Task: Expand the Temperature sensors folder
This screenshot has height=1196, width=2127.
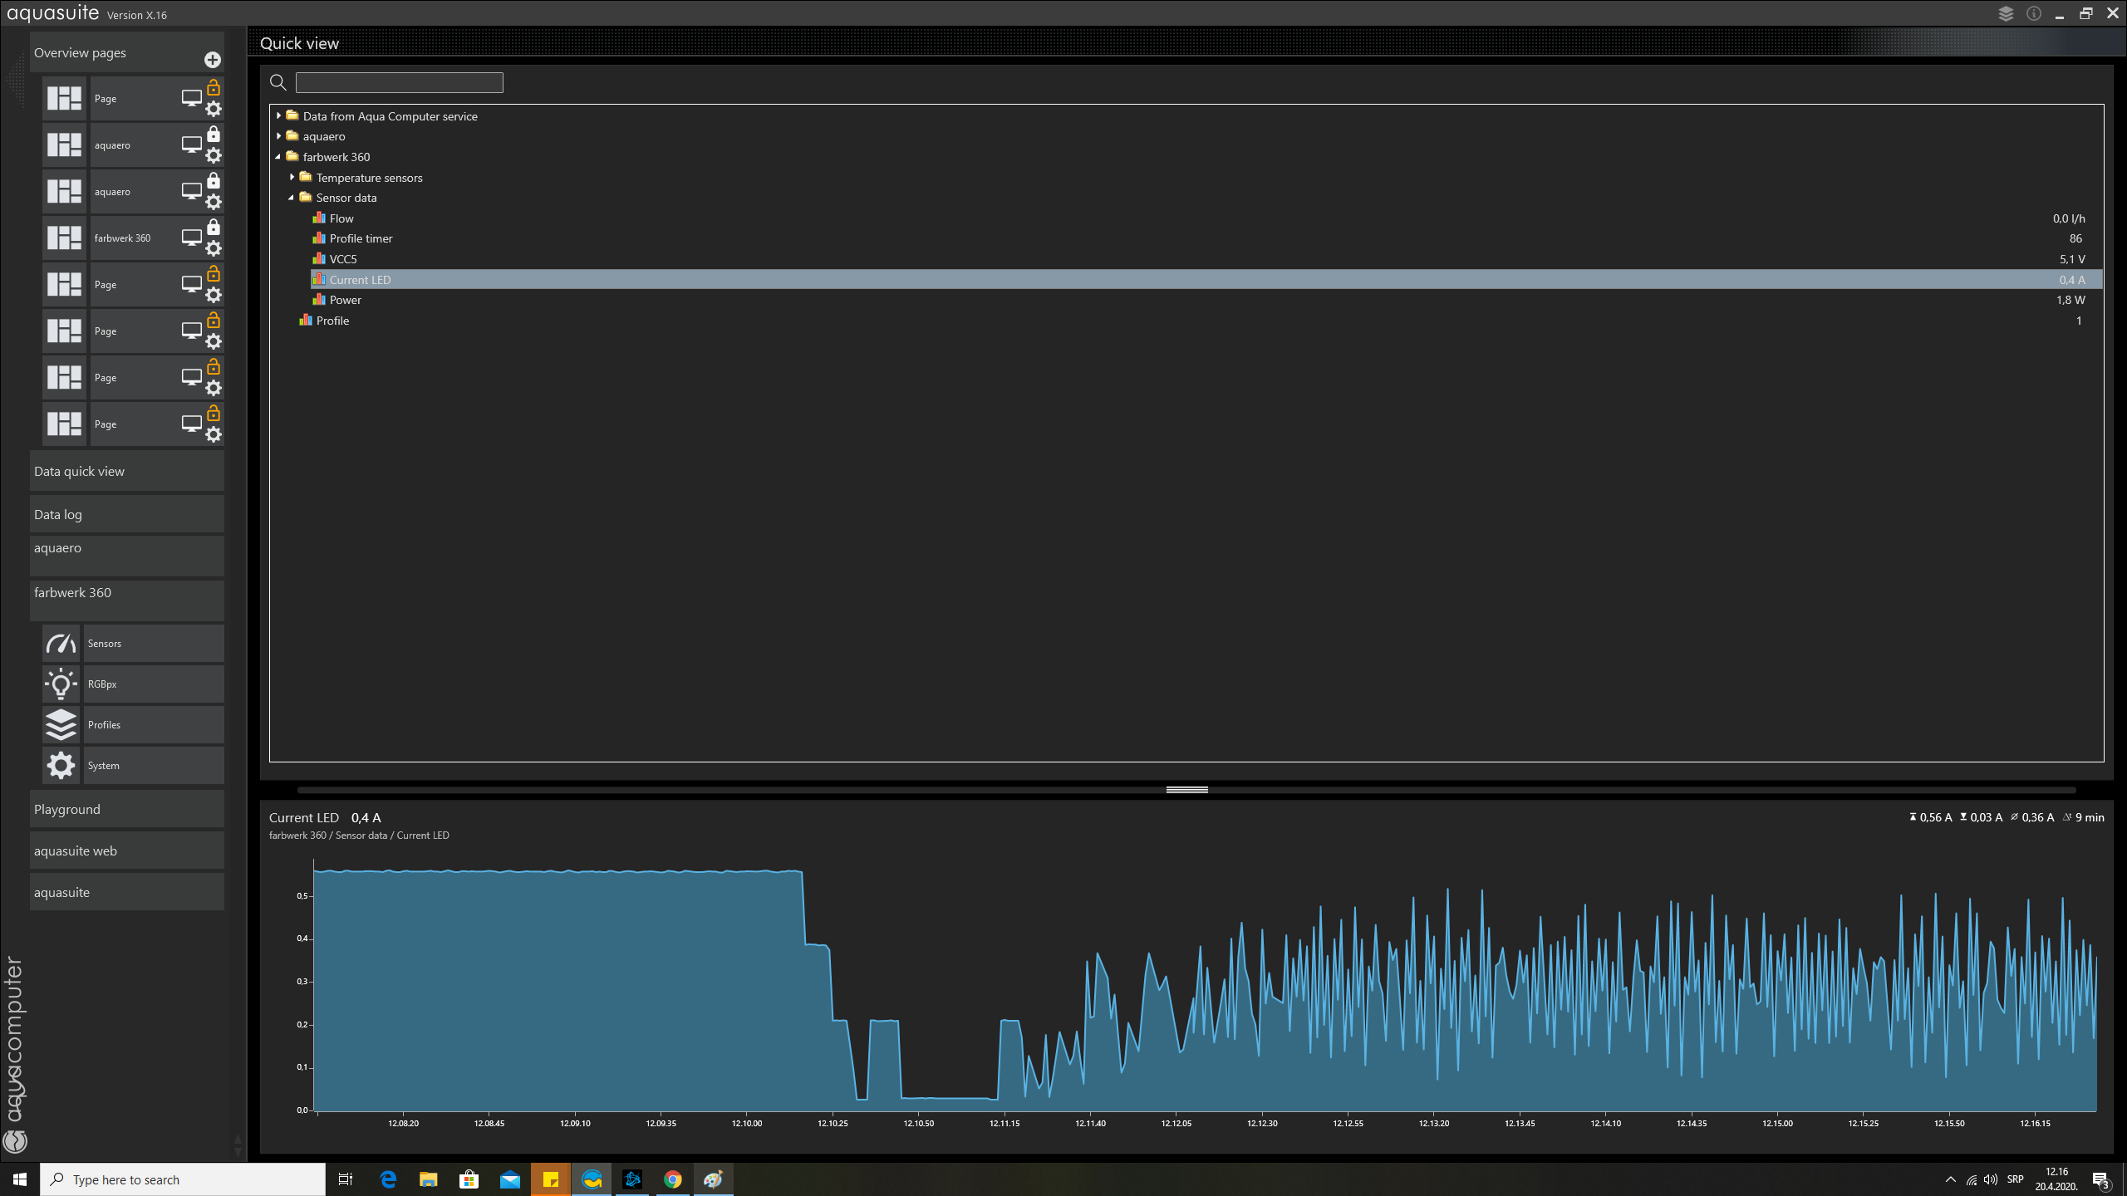Action: click(292, 178)
